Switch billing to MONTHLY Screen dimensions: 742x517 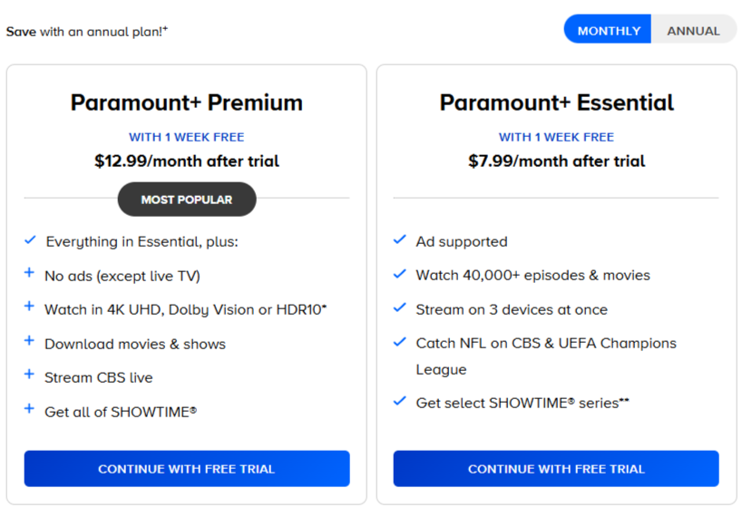coord(609,30)
